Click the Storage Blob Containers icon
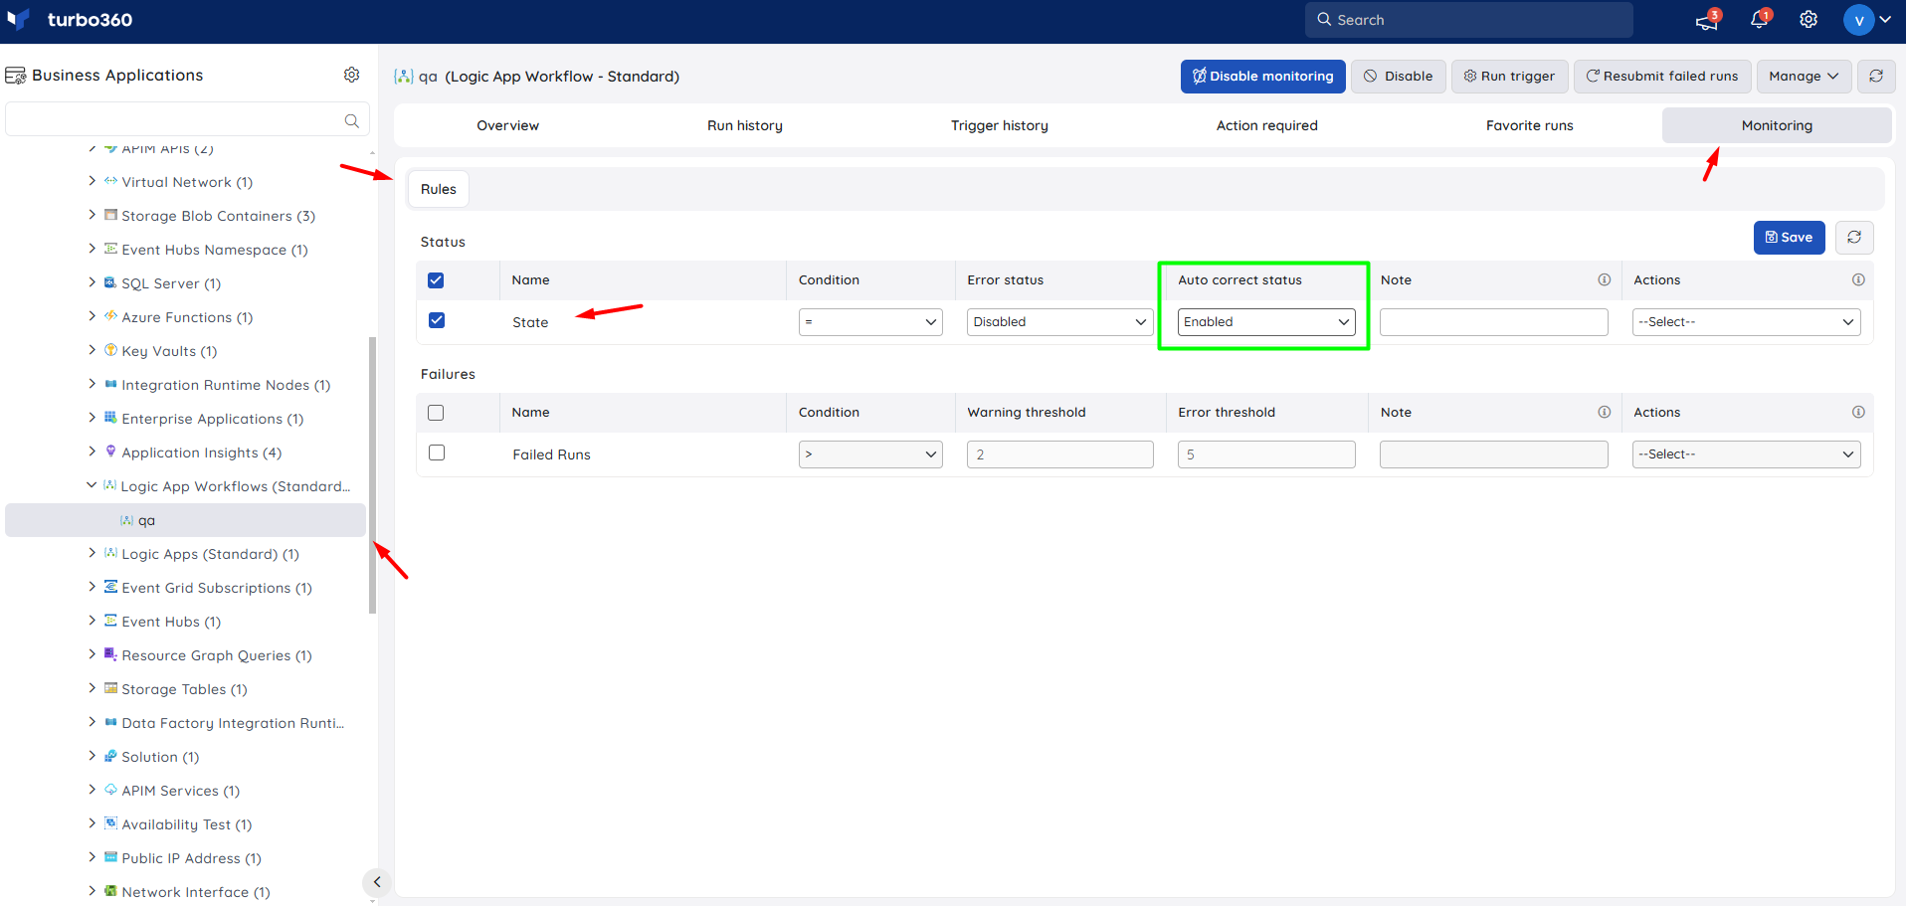Screen dimensions: 1906x906 (x=110, y=215)
